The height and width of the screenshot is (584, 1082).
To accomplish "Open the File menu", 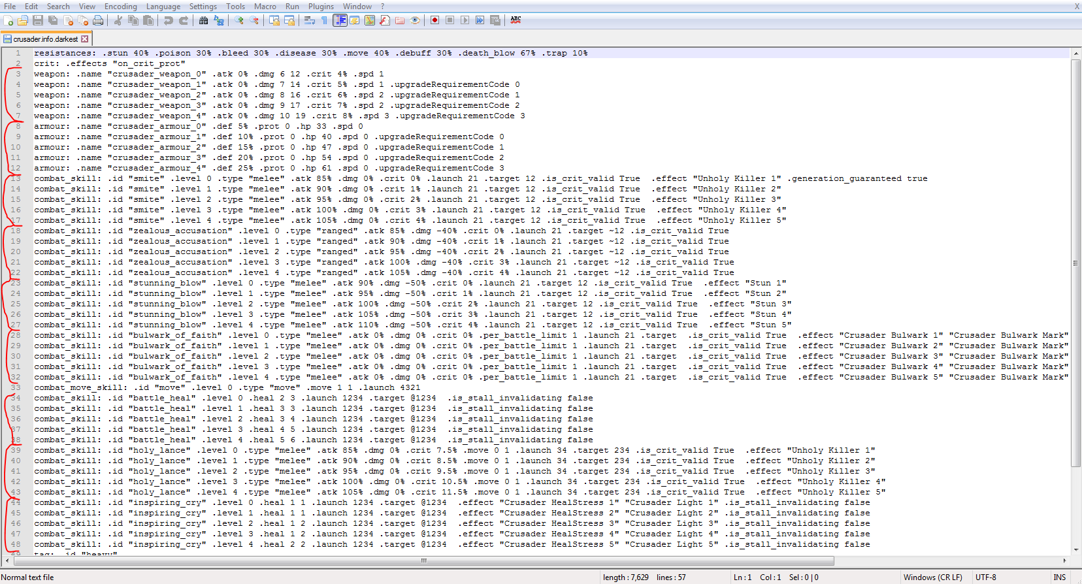I will coord(10,7).
